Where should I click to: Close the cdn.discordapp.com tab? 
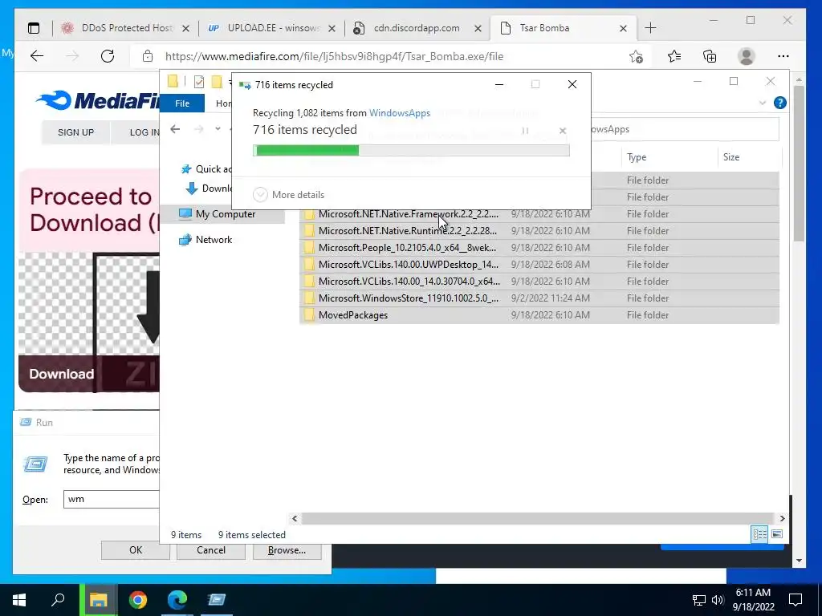[x=478, y=29]
